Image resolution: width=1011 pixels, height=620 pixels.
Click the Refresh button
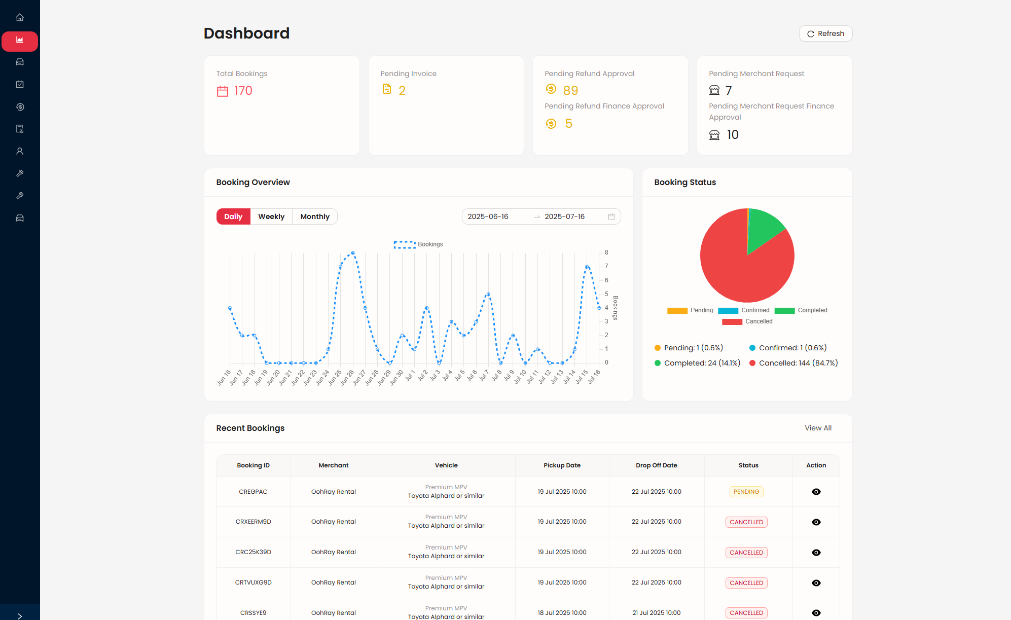pos(825,33)
